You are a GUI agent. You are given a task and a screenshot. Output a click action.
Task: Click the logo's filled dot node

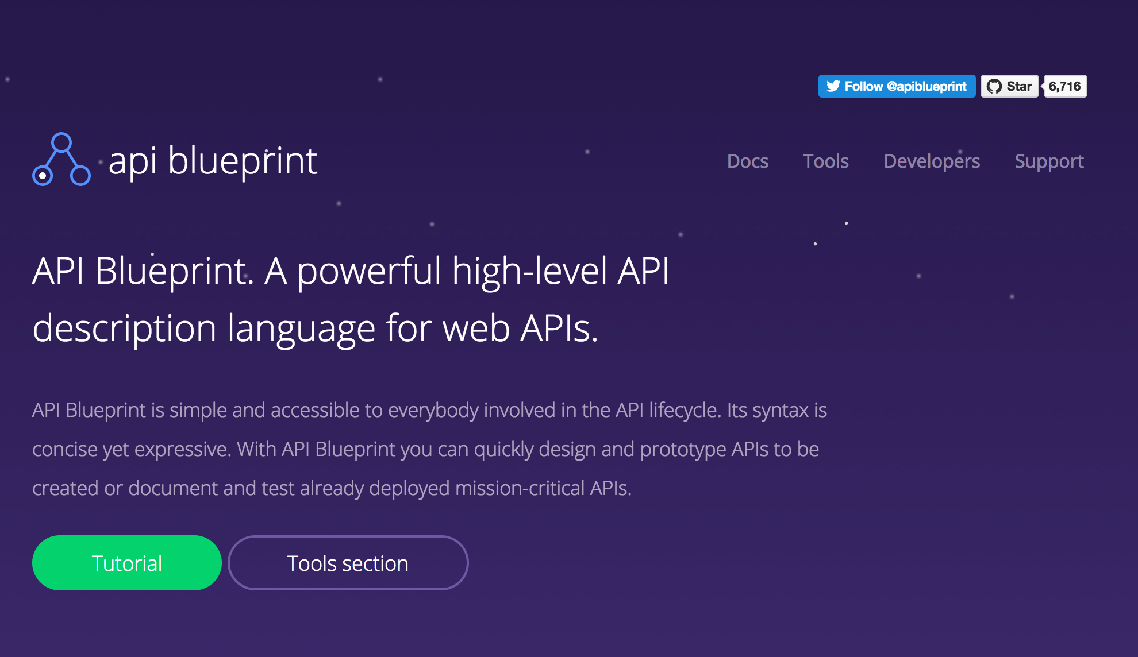pos(43,175)
